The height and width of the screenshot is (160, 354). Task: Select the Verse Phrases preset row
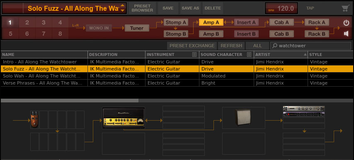pos(177,83)
